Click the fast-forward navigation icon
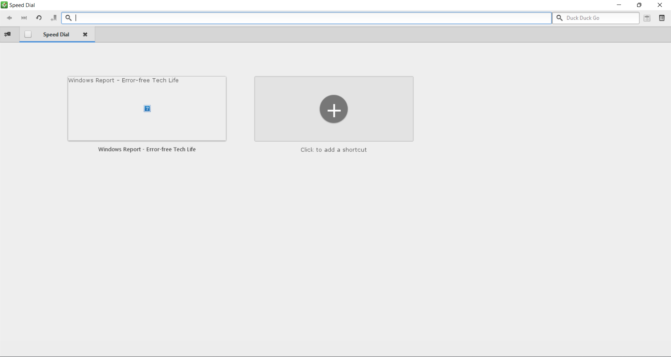 pos(24,18)
